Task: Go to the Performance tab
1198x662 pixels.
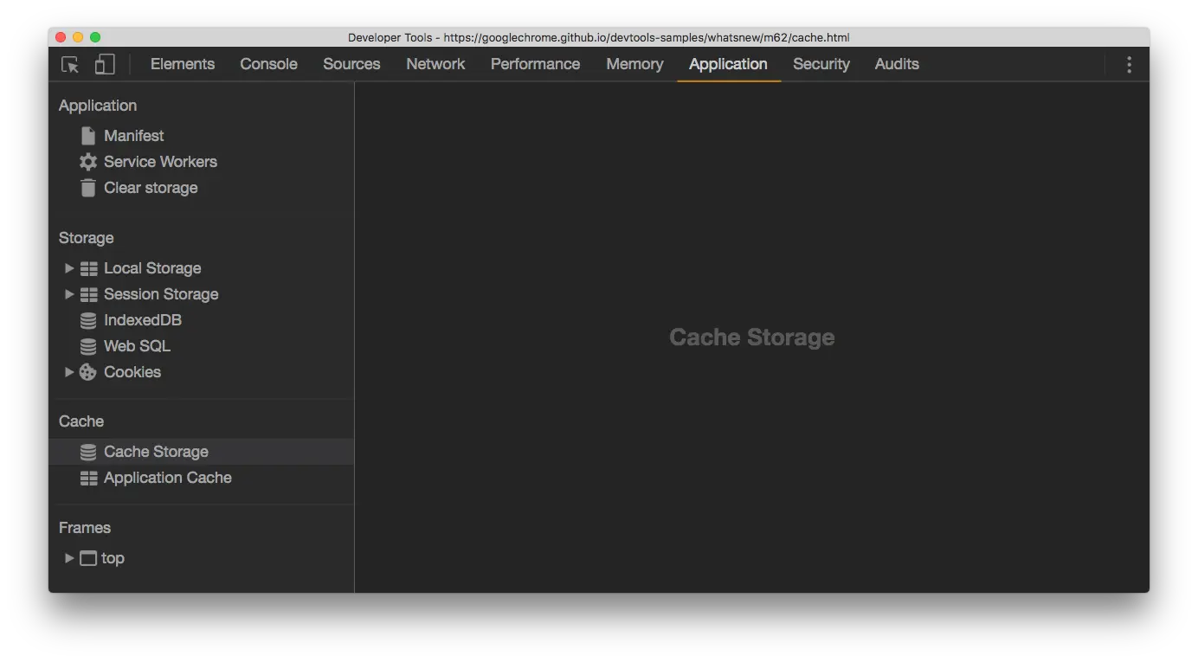Action: point(535,64)
